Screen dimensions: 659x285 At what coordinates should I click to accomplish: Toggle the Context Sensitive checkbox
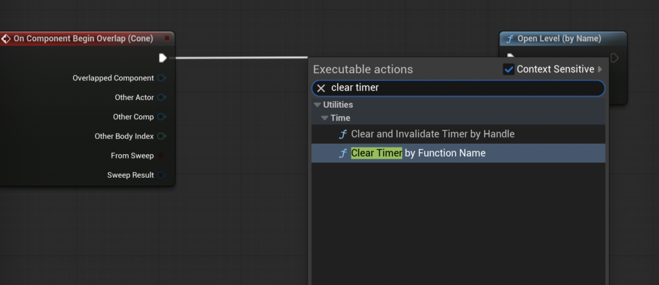point(508,69)
